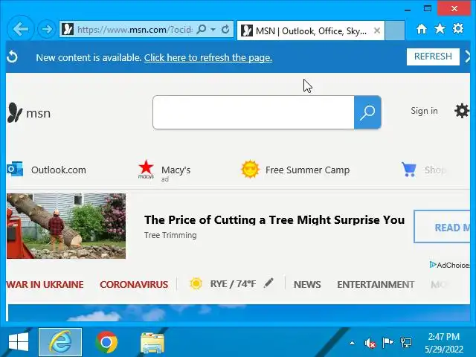Open 'The Price of Cutting a Tree' headline
476x357 pixels.
coord(274,220)
